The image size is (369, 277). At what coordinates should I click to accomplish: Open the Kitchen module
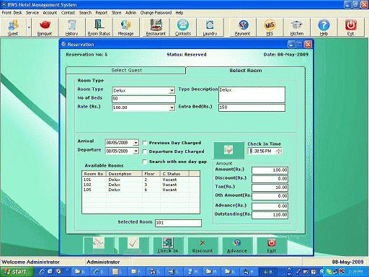[297, 27]
